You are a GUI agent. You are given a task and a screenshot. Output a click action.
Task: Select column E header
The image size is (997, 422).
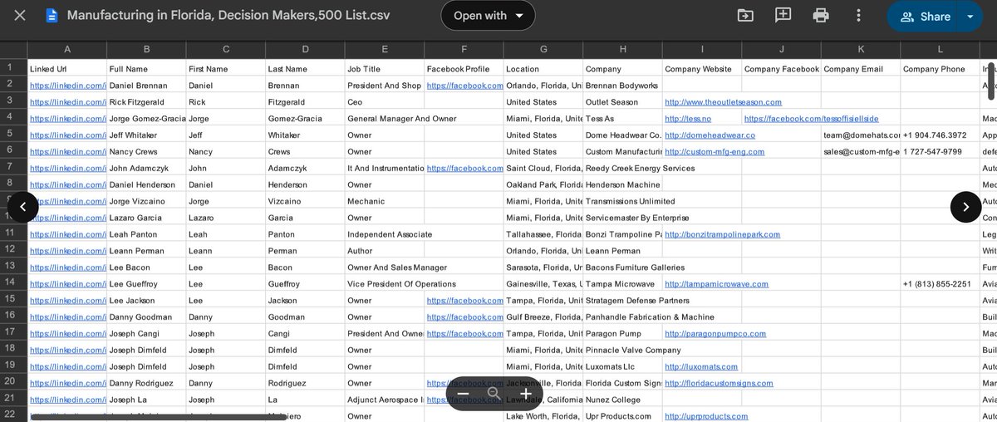click(x=385, y=48)
